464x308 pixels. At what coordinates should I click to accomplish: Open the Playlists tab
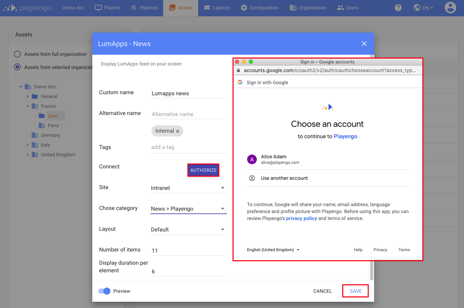point(144,8)
